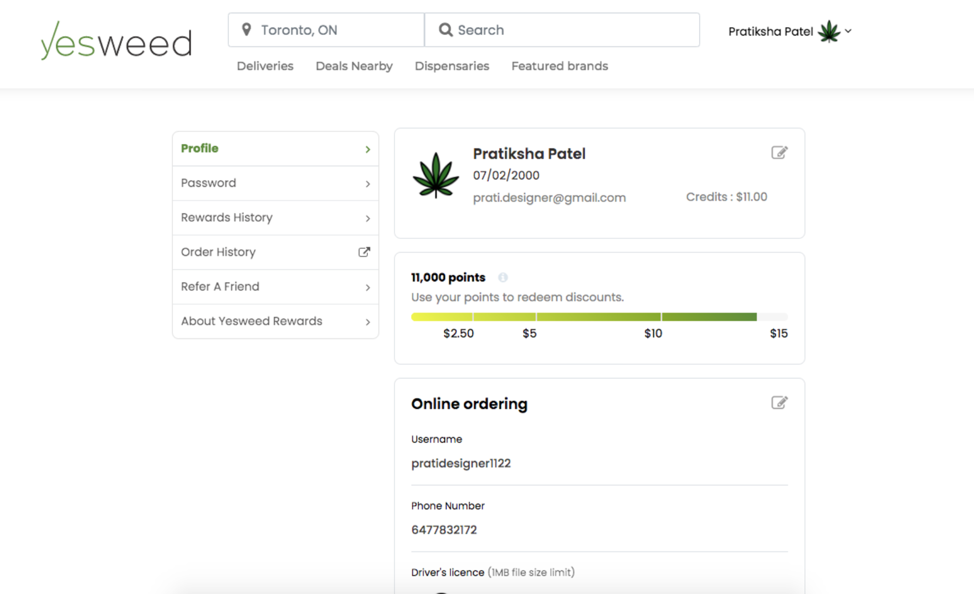Screen dimensions: 974x594
Task: Open the Deliveries nav item
Action: [x=265, y=66]
